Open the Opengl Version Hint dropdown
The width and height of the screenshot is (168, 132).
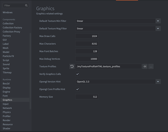click(158, 82)
